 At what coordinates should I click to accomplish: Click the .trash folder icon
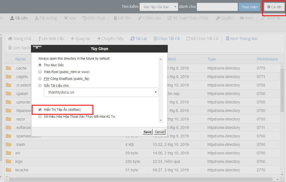(x=8, y=145)
